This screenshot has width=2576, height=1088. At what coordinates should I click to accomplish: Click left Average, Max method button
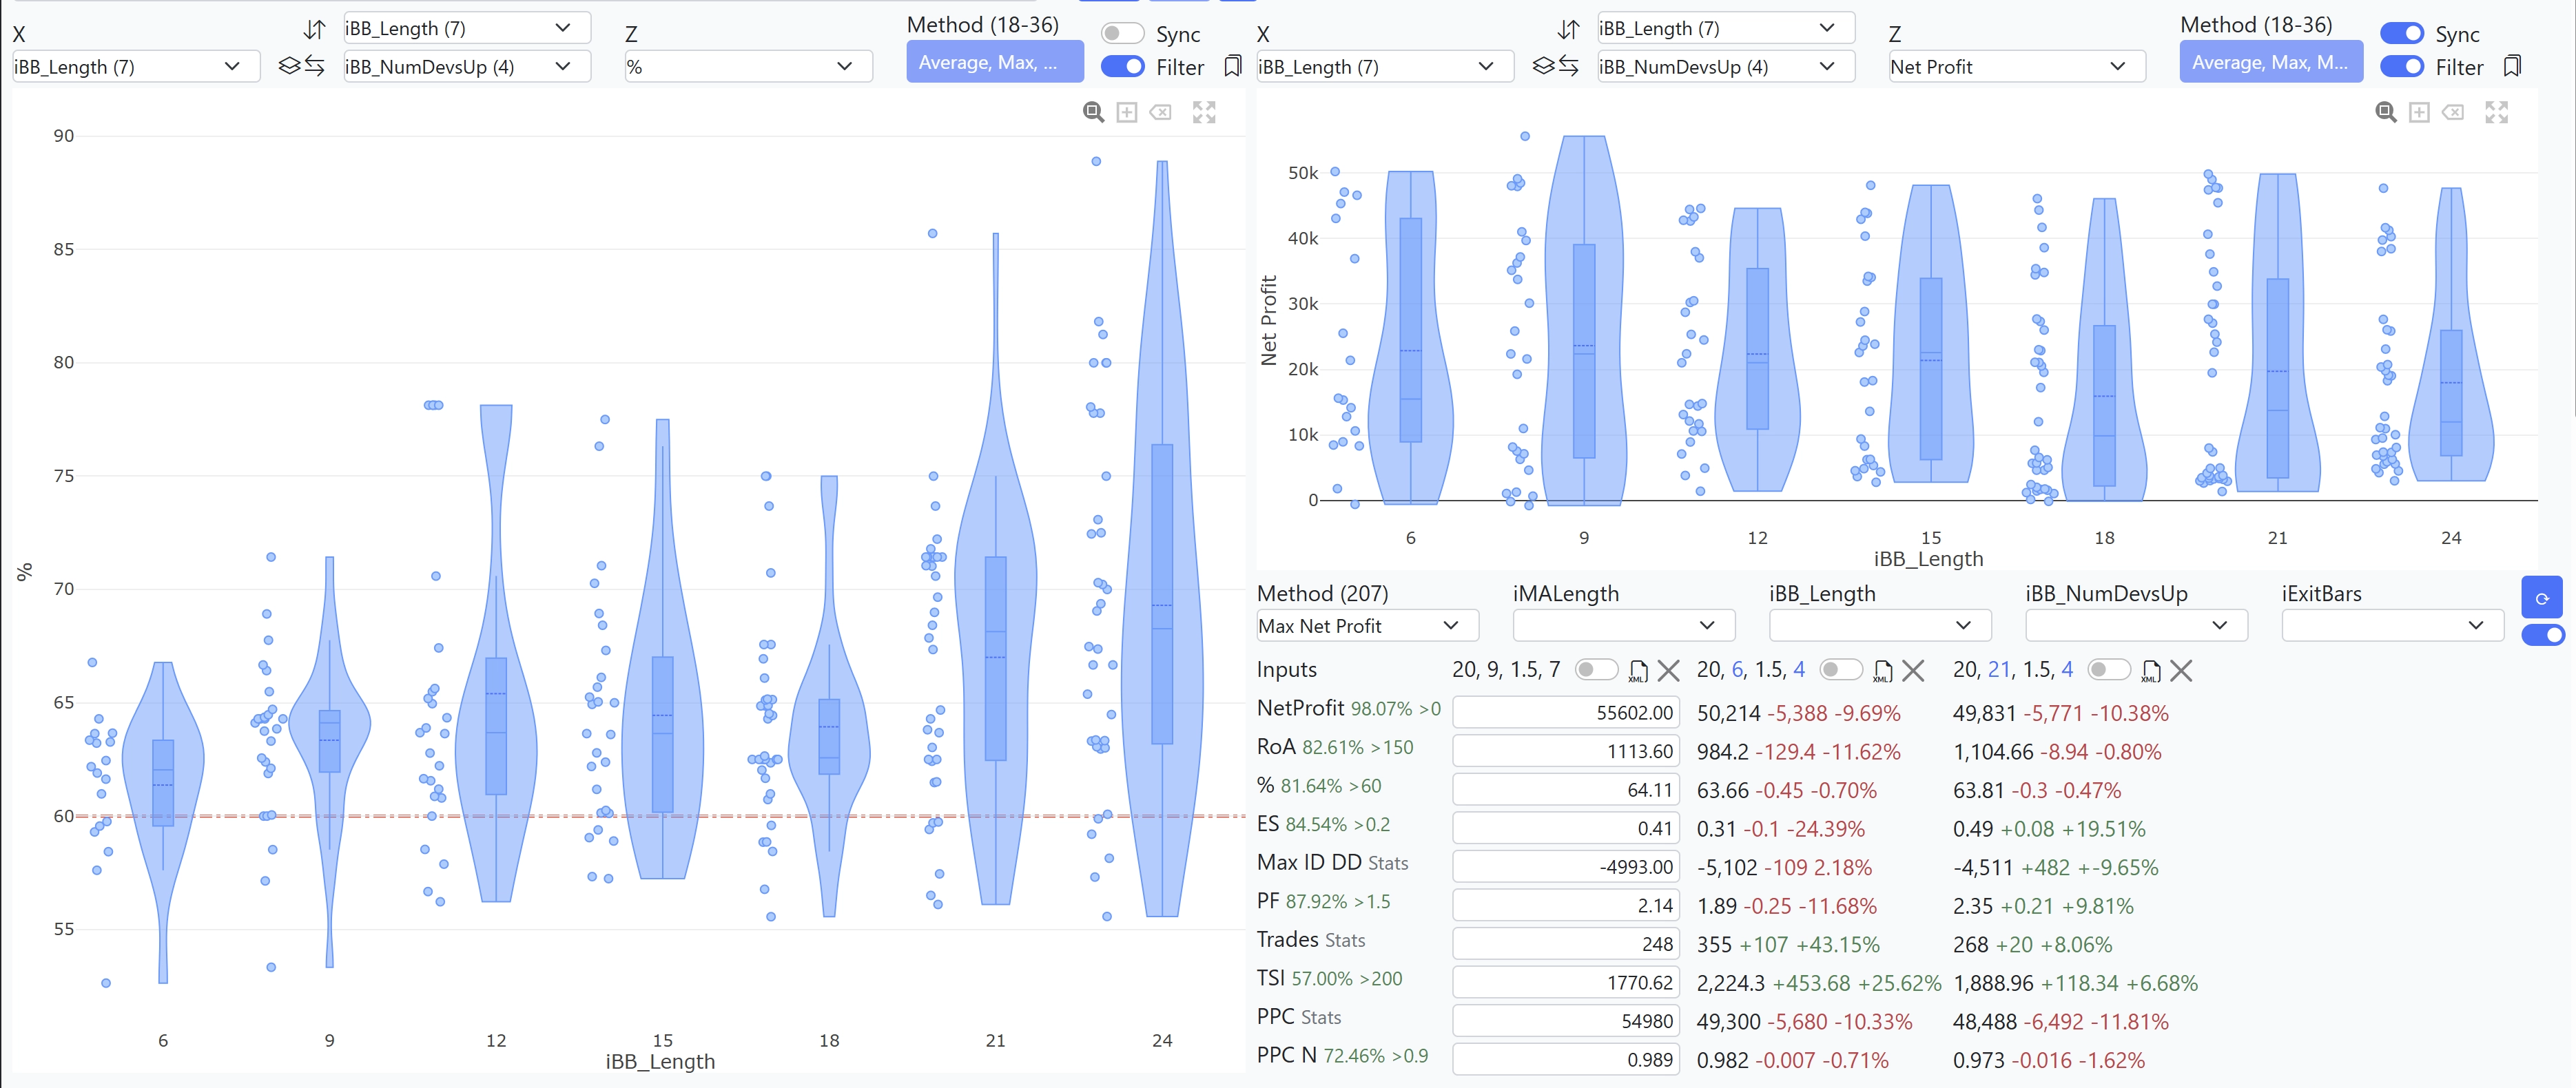(994, 62)
